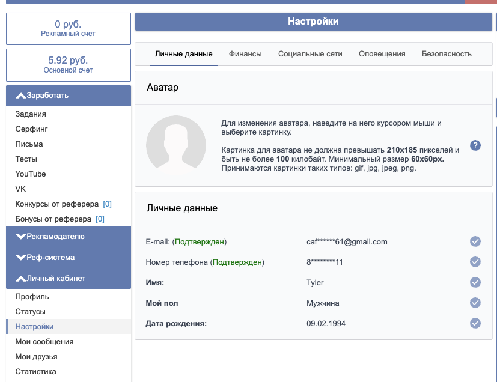Viewport: 497px width, 382px height.
Task: Click the gender value Мужчина
Action: (x=323, y=303)
